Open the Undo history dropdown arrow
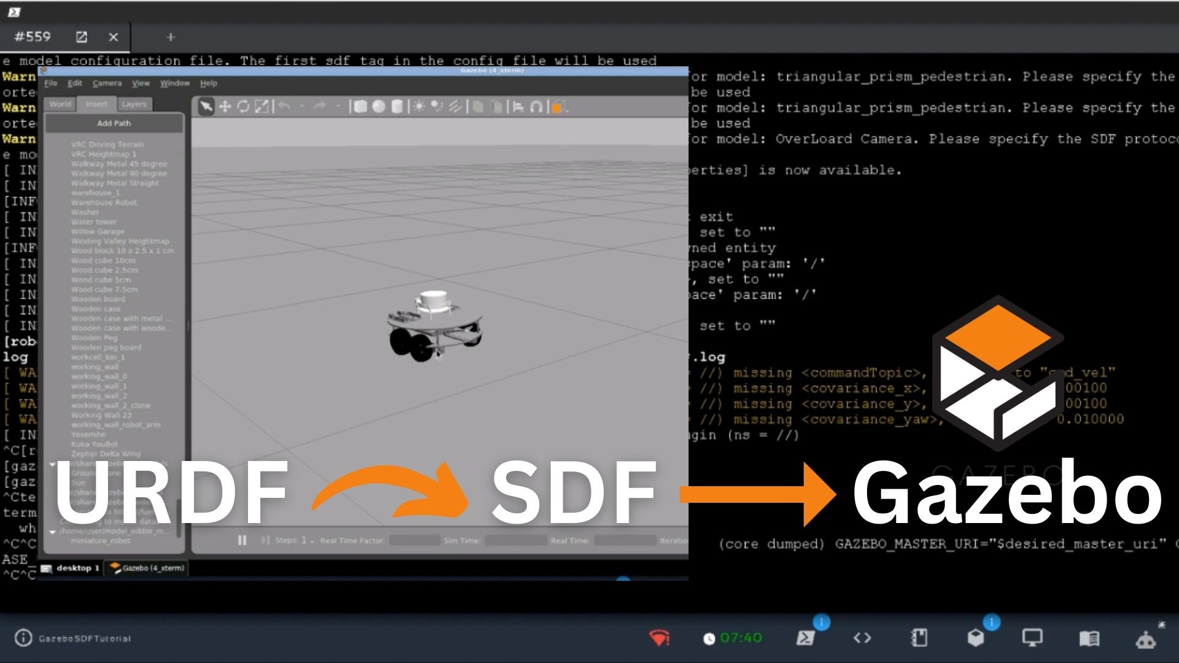This screenshot has width=1179, height=663. tap(302, 107)
